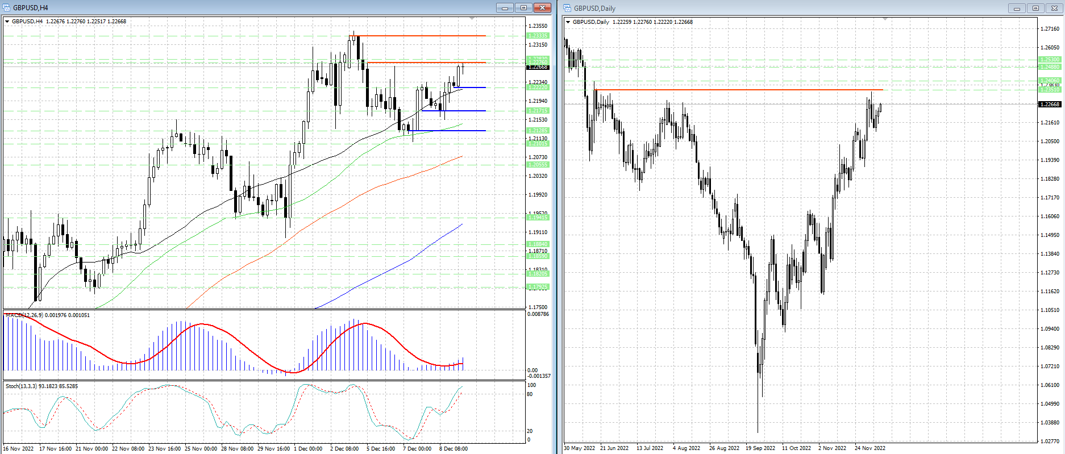The width and height of the screenshot is (1065, 454).
Task: Click the GBPUSD,H4 window chart icon
Action: (x=7, y=7)
